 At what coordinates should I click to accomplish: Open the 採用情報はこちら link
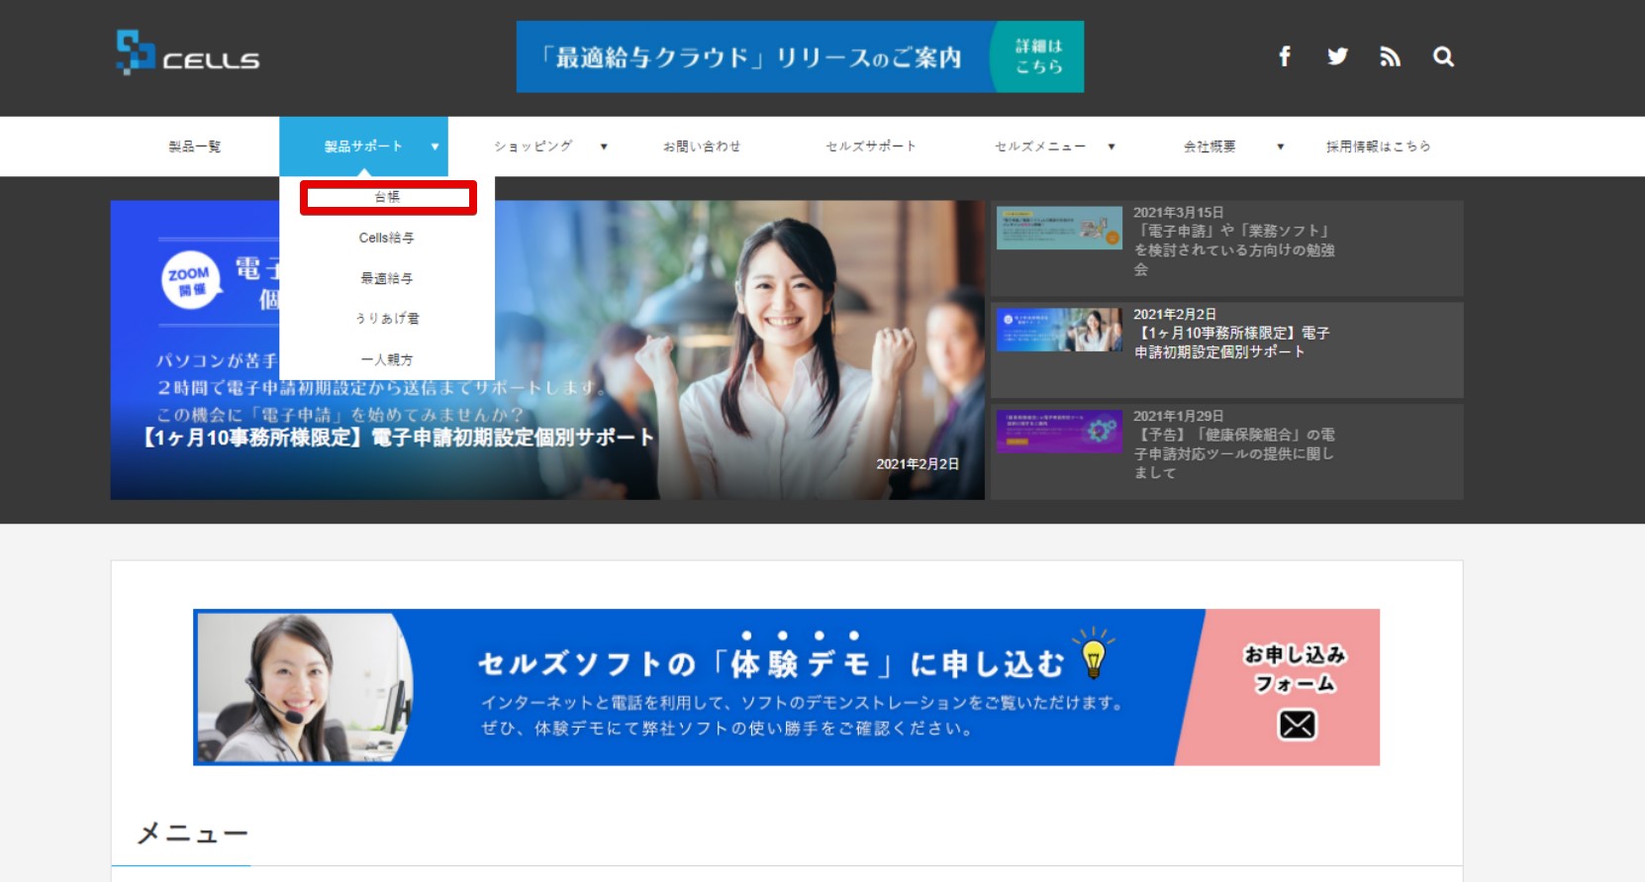1379,147
